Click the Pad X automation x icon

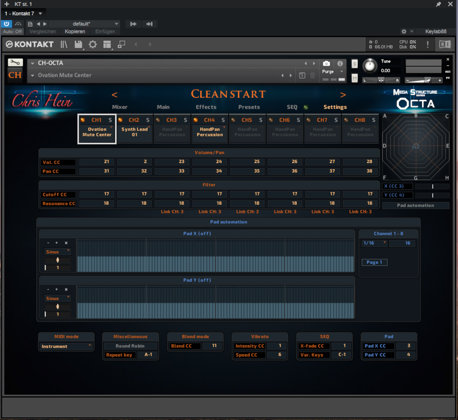66,243
